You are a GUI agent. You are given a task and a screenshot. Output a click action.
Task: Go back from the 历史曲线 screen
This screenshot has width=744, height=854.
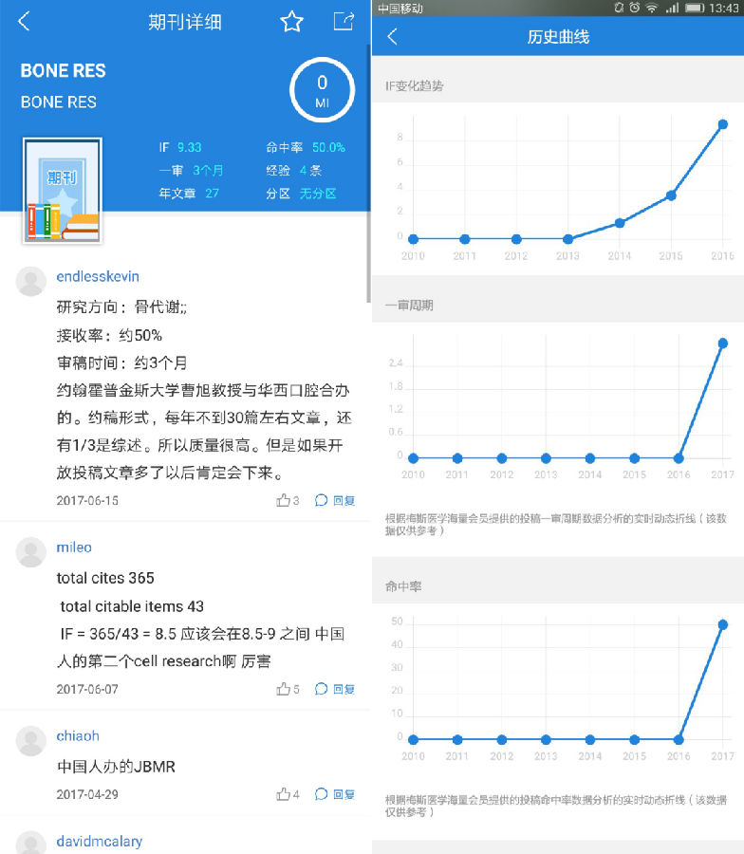[x=393, y=37]
